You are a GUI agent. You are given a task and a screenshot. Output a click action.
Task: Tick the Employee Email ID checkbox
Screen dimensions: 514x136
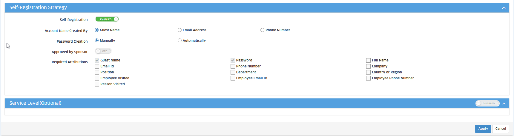233,78
